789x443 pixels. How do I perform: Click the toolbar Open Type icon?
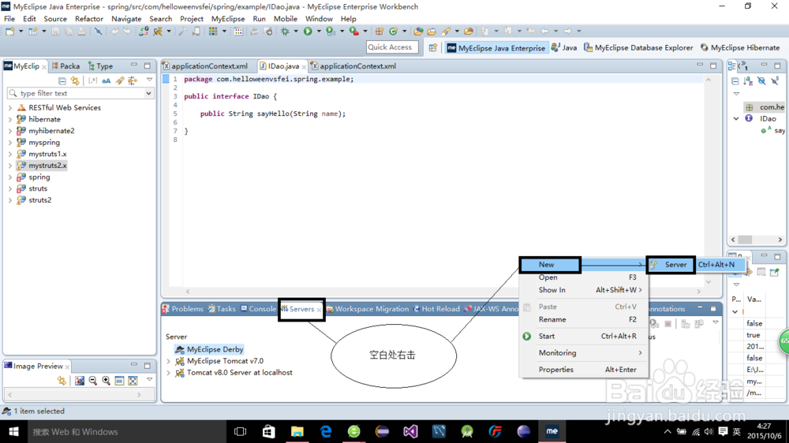[x=418, y=32]
